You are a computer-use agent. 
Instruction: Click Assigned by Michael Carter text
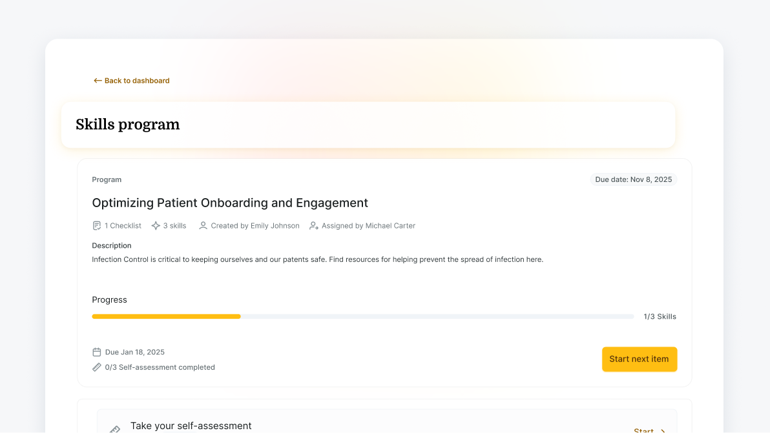click(x=368, y=226)
